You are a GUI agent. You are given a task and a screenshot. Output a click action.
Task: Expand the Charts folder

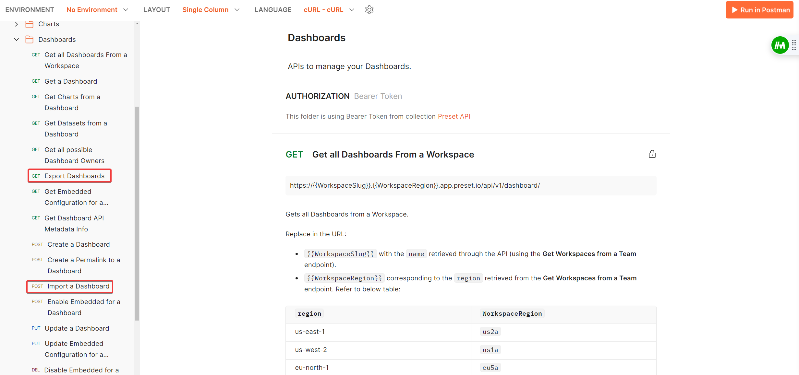[16, 24]
